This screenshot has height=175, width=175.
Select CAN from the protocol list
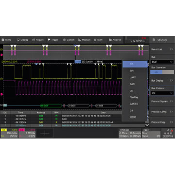pyautogui.click(x=135, y=84)
